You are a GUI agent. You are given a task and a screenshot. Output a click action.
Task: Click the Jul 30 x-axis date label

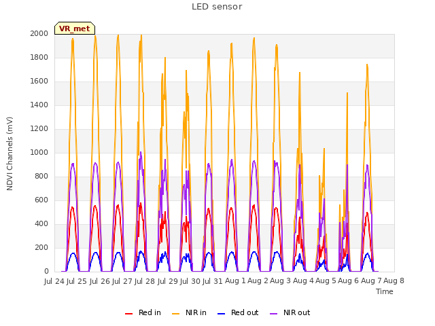click(190, 281)
